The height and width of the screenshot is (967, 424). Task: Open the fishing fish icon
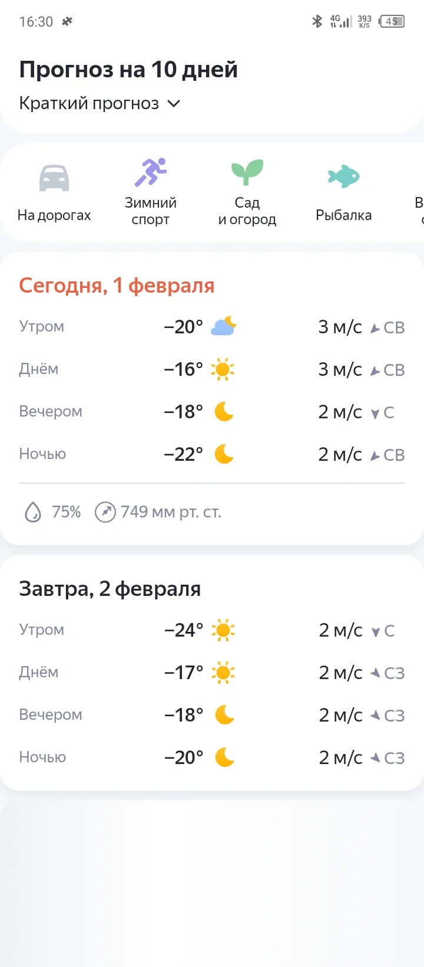pyautogui.click(x=344, y=176)
